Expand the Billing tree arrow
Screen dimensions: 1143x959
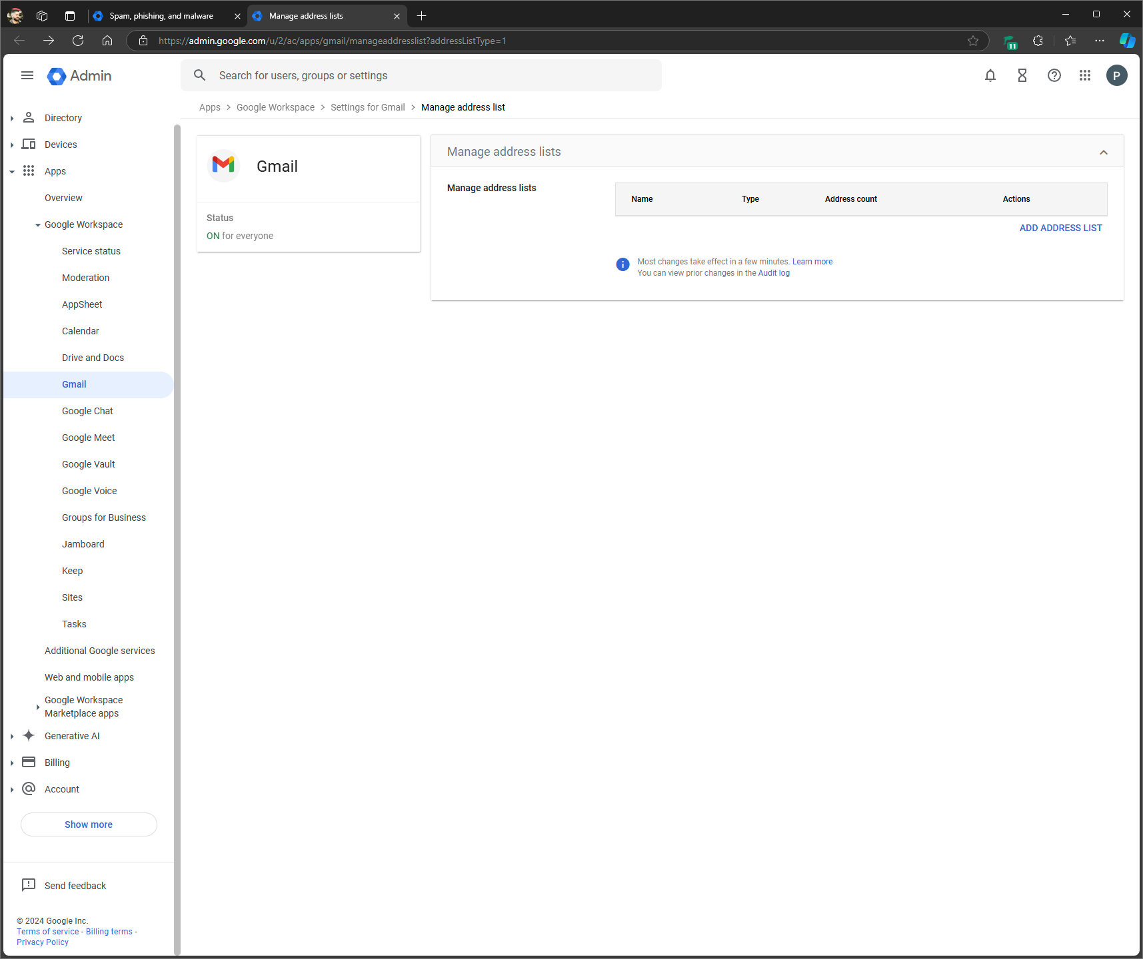tap(12, 763)
